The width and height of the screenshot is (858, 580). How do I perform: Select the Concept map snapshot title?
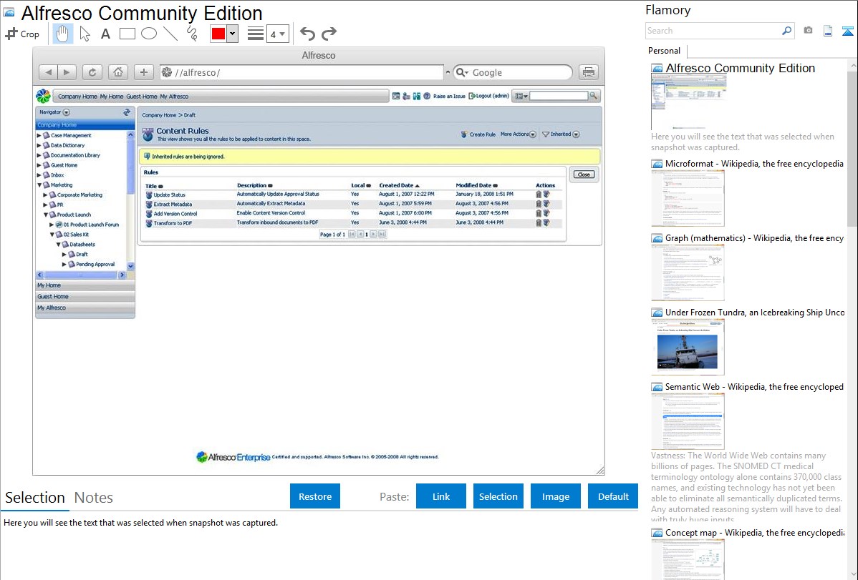tap(755, 532)
